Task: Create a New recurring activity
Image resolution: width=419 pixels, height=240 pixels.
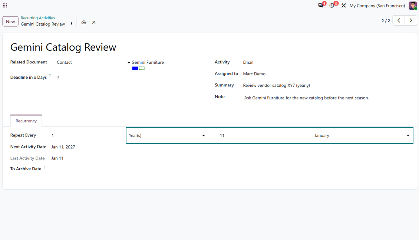Action: 10,22
